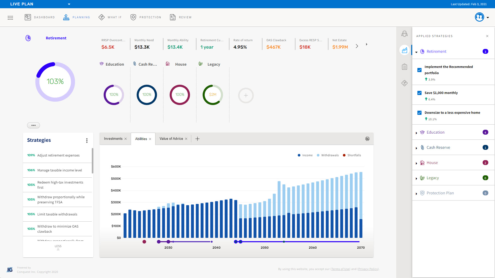Open the Live Plan dropdown
The height and width of the screenshot is (278, 495).
tap(69, 4)
